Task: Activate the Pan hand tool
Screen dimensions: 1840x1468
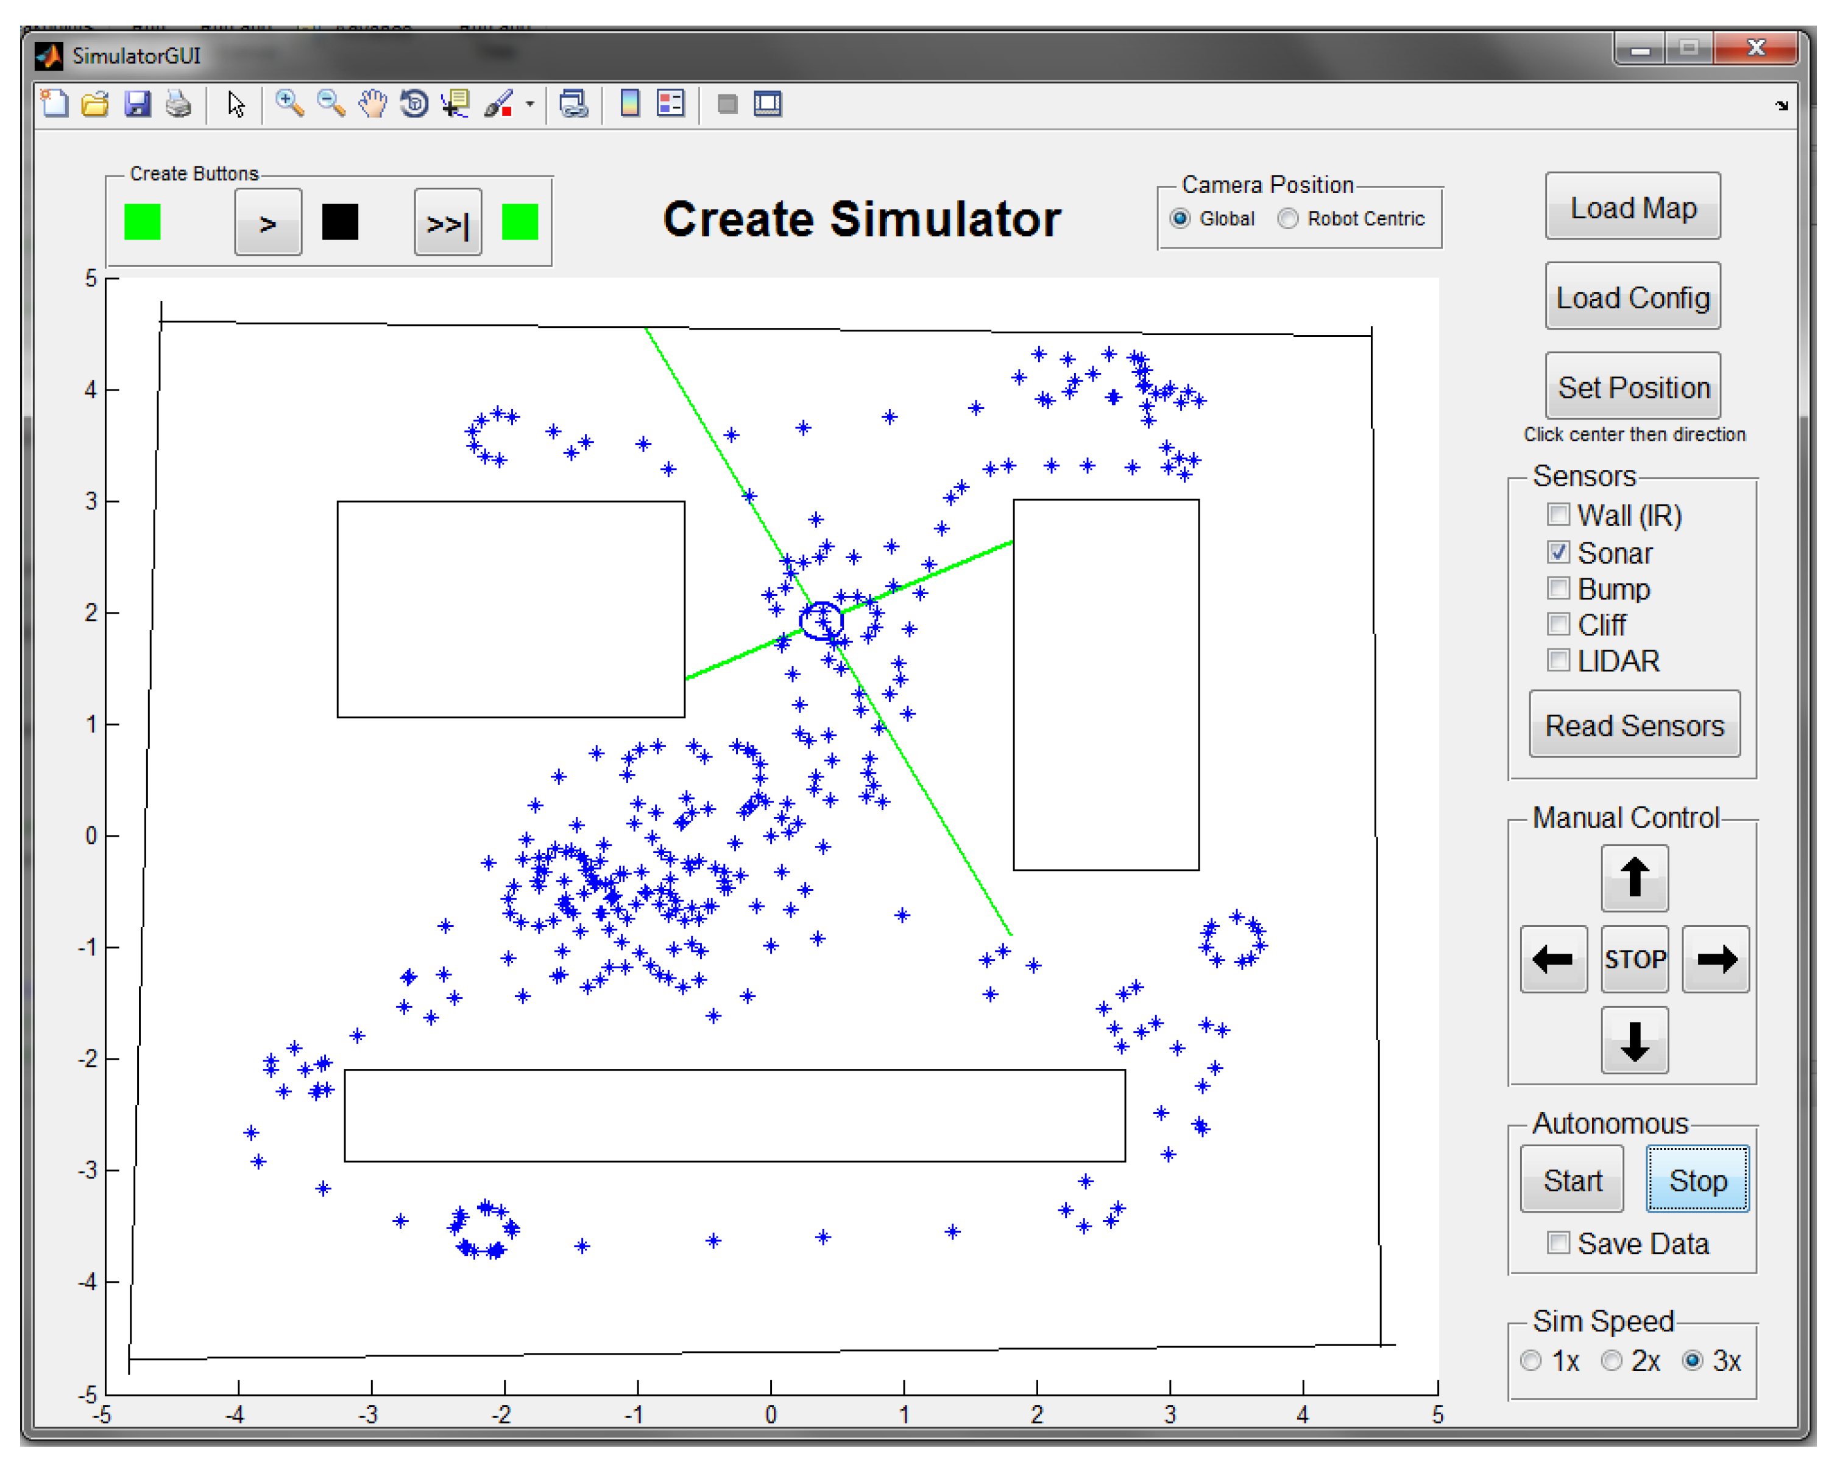Action: click(373, 104)
